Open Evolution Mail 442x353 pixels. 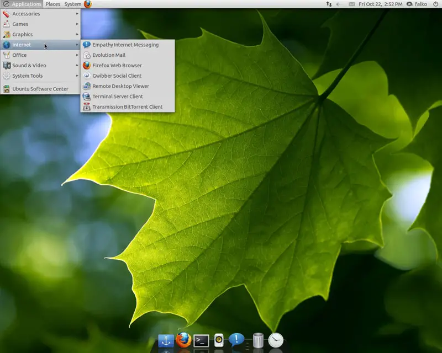128,55
